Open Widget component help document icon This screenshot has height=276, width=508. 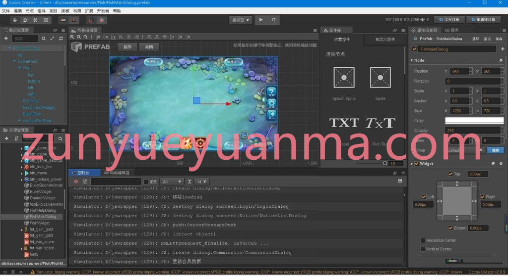[x=493, y=164]
